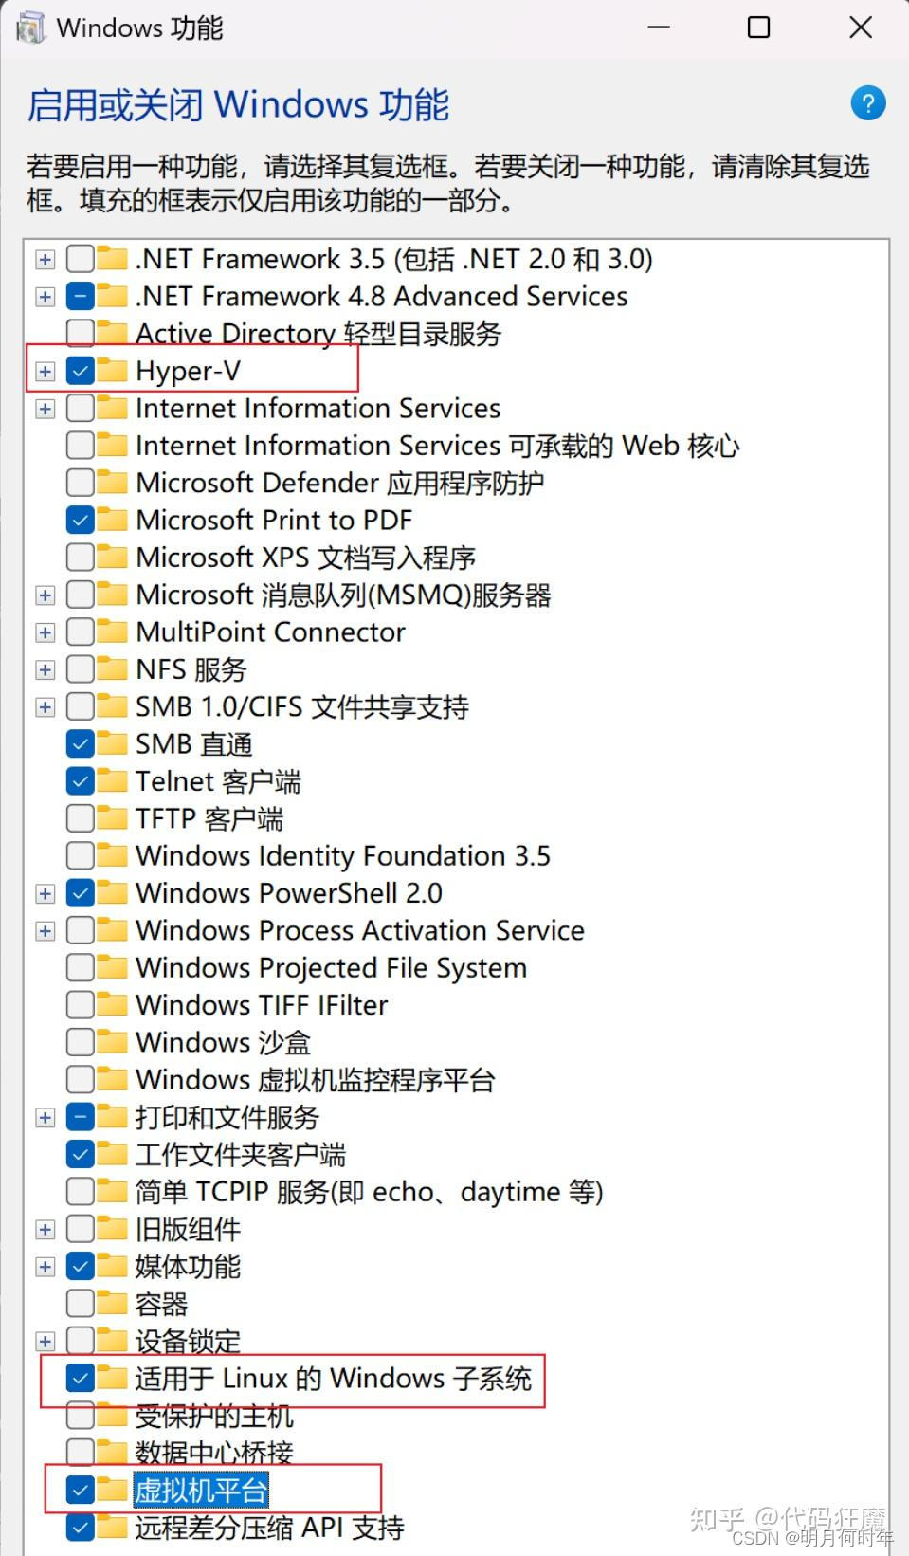Click the folder icon beside Hyper-V

[111, 370]
